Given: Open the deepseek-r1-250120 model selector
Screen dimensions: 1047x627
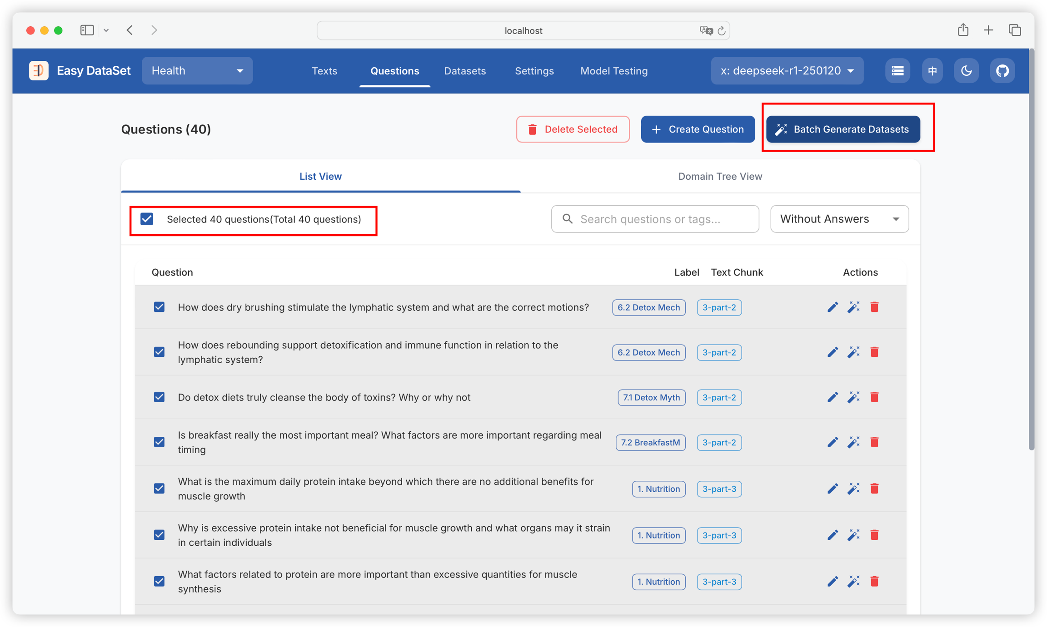Looking at the screenshot, I should (x=787, y=71).
